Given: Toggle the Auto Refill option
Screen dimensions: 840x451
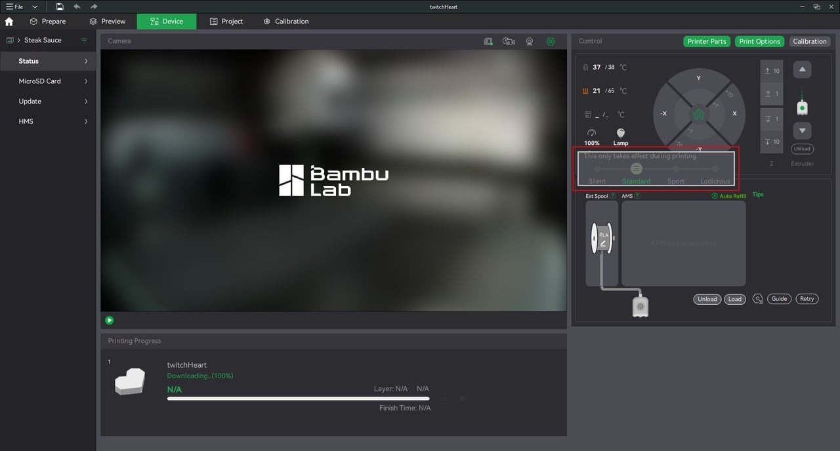Looking at the screenshot, I should 729,196.
